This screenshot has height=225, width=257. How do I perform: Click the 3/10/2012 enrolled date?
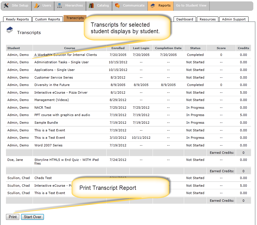[x=118, y=138]
